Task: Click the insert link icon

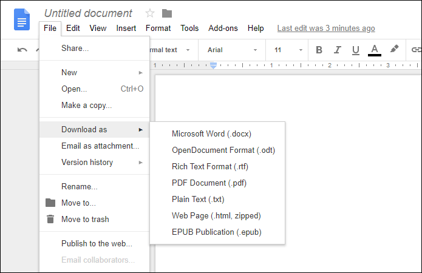Action: point(416,50)
